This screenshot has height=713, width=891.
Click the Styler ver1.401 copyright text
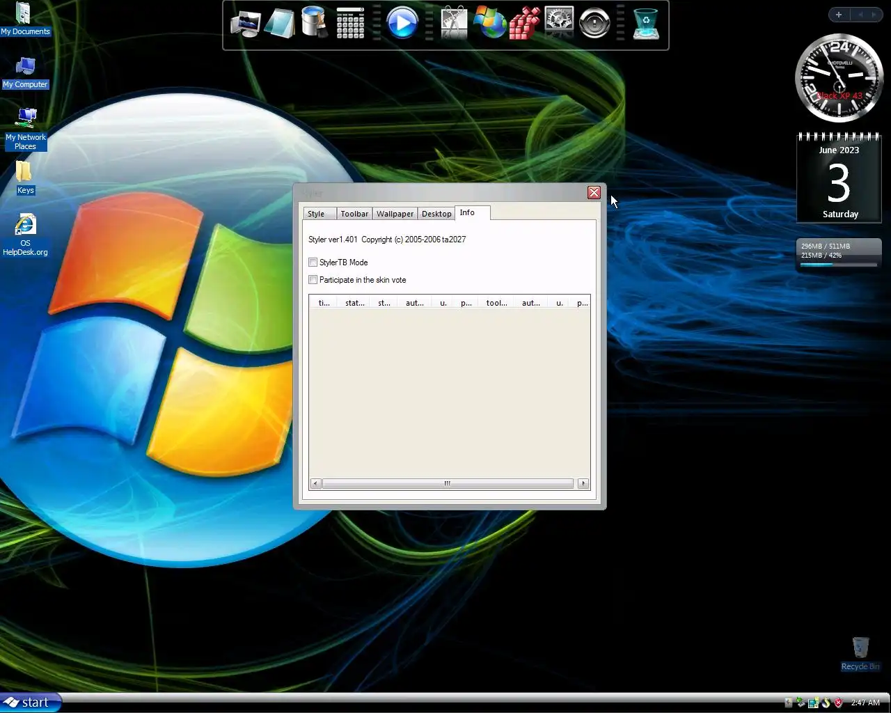pyautogui.click(x=387, y=240)
